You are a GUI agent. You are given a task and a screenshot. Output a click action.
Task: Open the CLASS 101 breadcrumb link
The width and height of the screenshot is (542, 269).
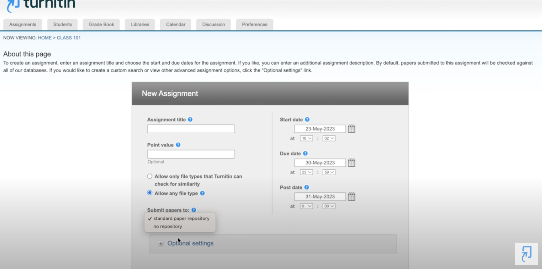click(x=69, y=38)
